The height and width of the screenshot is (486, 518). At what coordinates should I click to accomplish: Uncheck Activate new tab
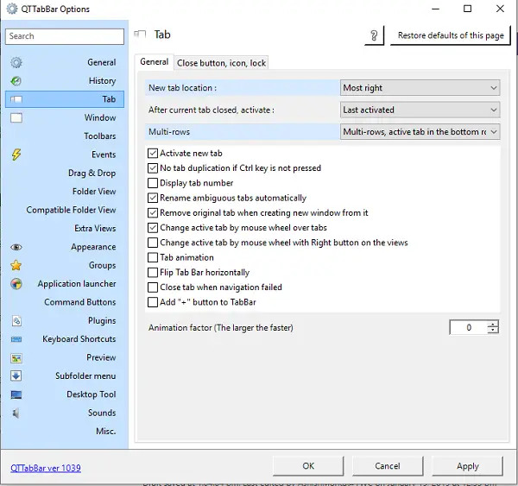(153, 154)
